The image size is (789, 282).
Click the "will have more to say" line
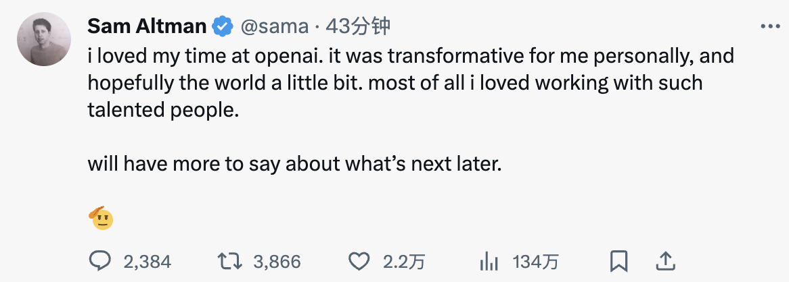(x=294, y=164)
